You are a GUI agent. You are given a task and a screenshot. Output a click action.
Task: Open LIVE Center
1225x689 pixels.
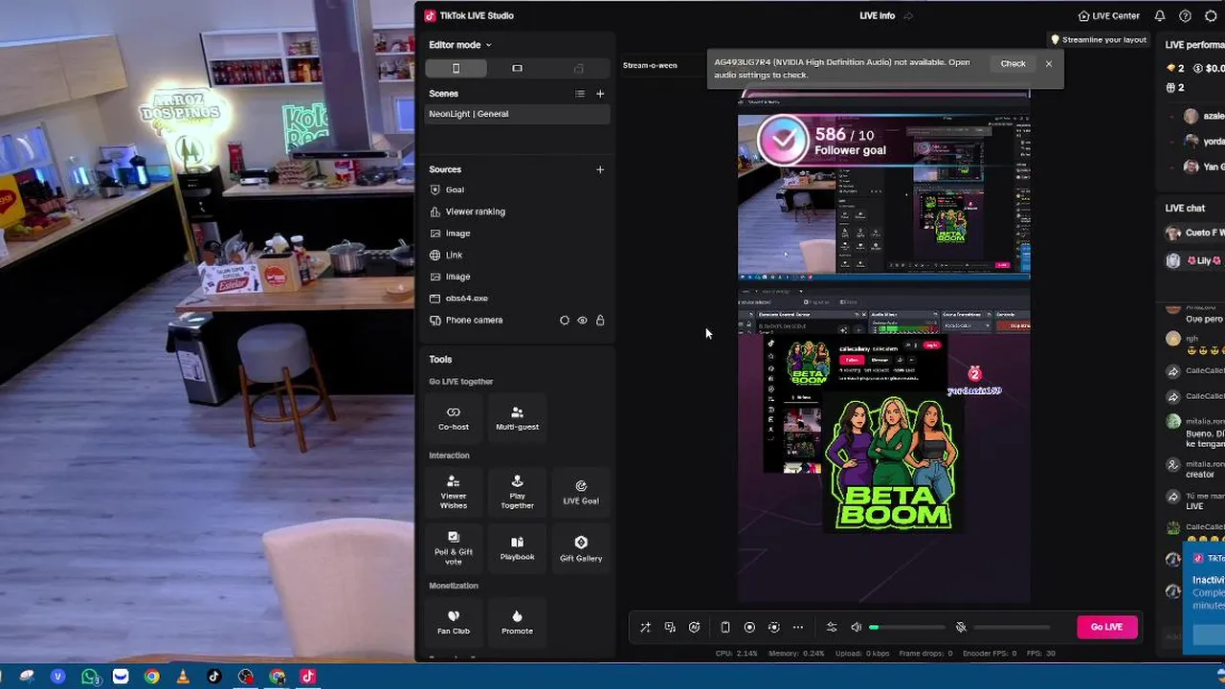[x=1108, y=16]
